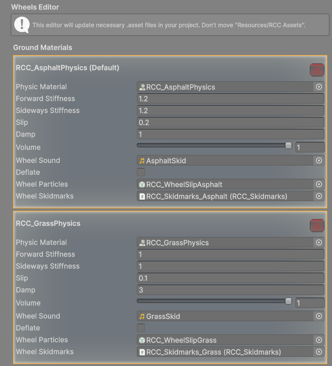Image resolution: width=332 pixels, height=366 pixels.
Task: Click the grass 'Forward Stiffness' label
Action: [45, 254]
